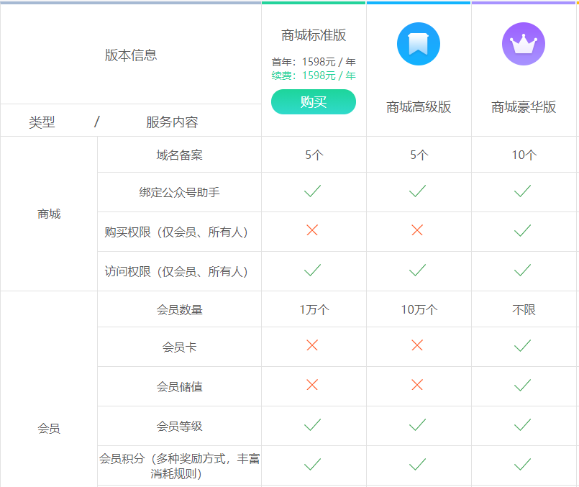This screenshot has width=579, height=487.
Task: Click the red X for 购买权限 in 商城标准版 column
Action: [312, 230]
